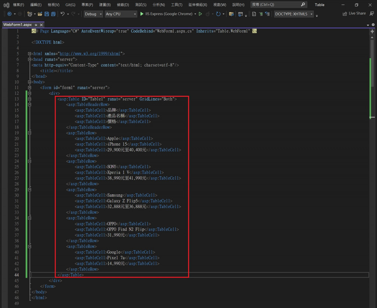The width and height of the screenshot is (377, 308).
Task: Click the Send Feedback person icon
Action: (372, 14)
